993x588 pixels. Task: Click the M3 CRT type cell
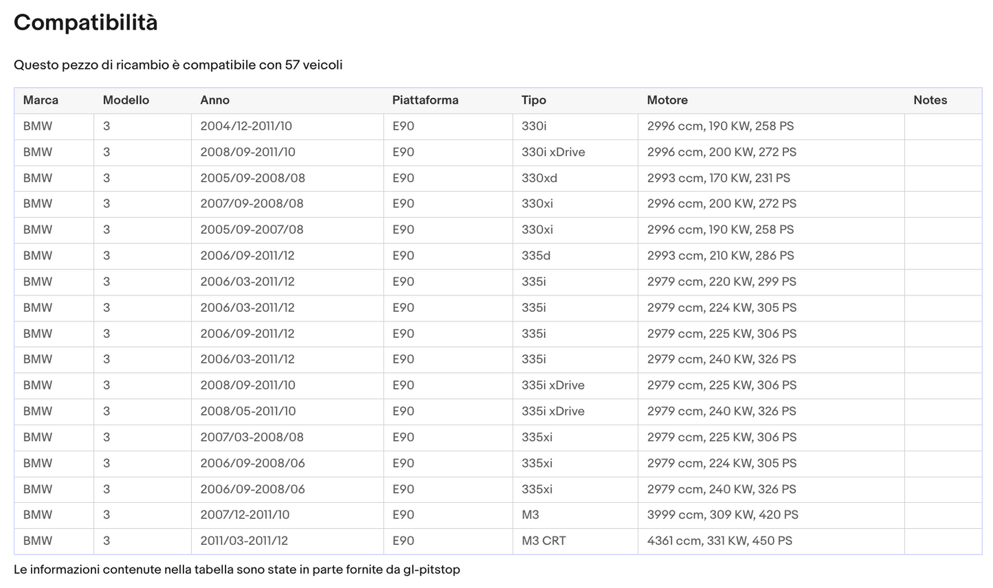tap(543, 541)
